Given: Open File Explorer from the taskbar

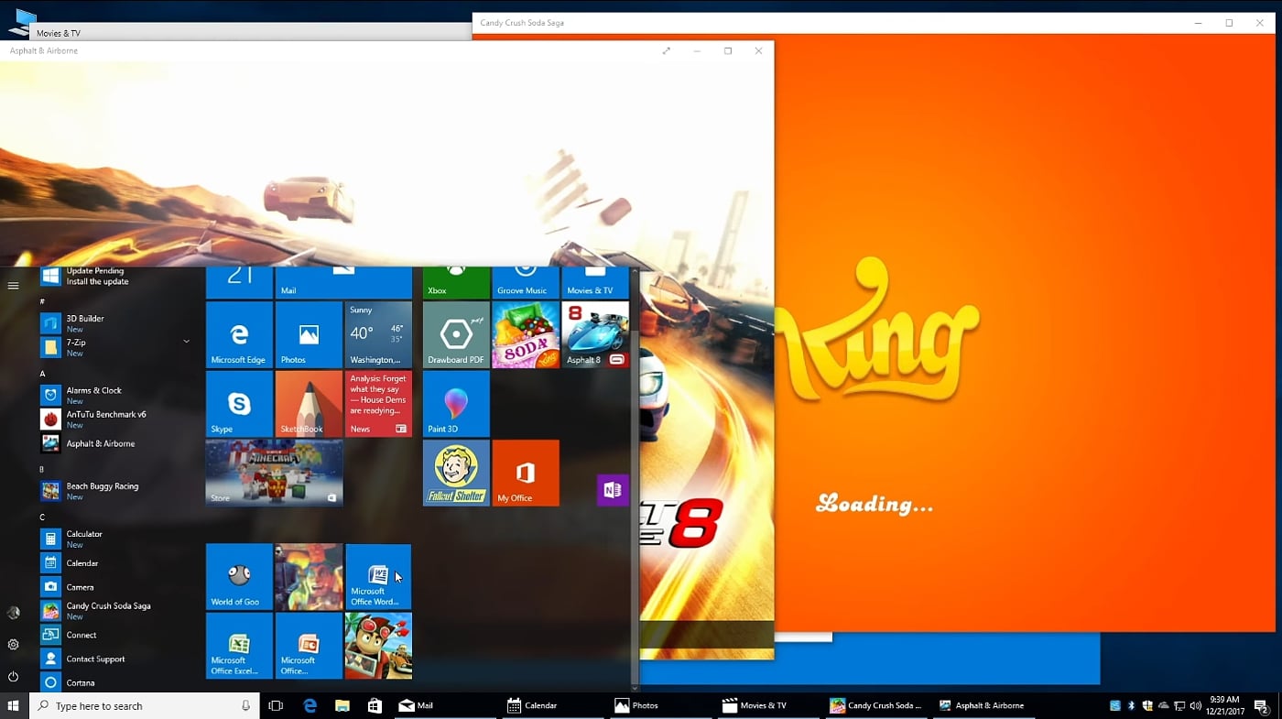Looking at the screenshot, I should pos(342,706).
